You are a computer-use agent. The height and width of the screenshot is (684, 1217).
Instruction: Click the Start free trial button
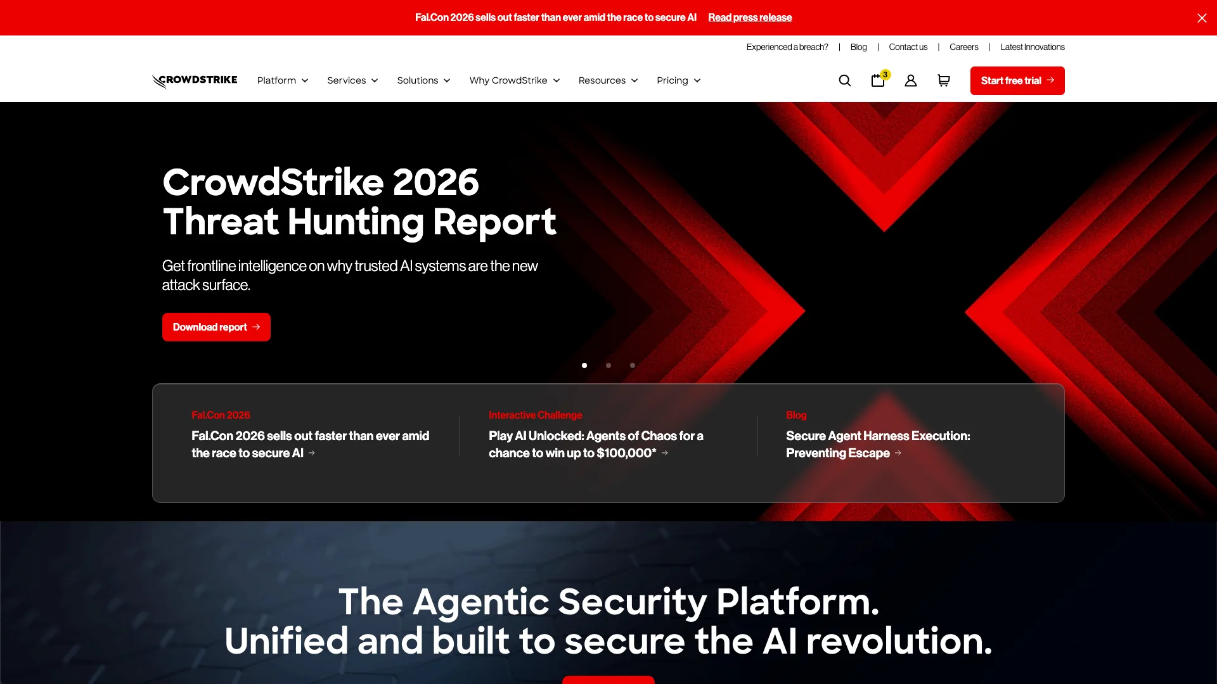[1017, 80]
